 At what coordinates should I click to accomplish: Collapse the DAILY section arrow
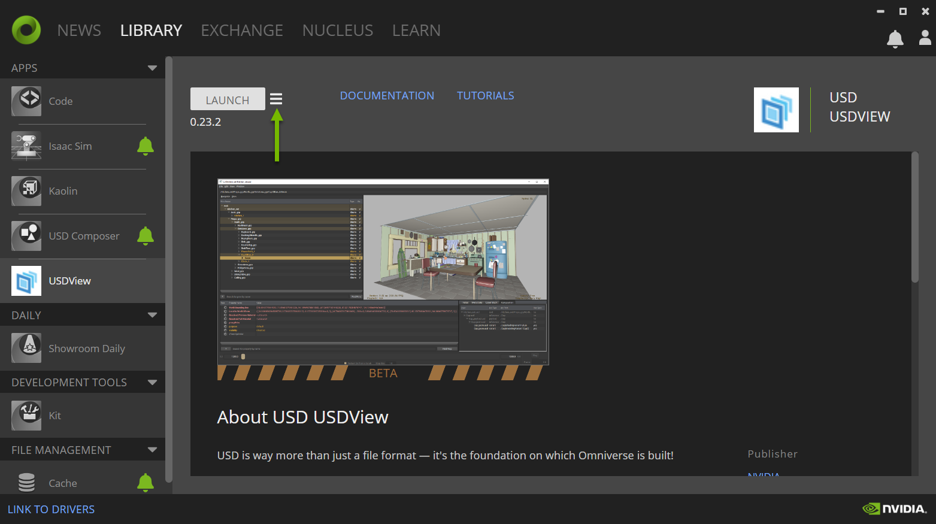153,315
